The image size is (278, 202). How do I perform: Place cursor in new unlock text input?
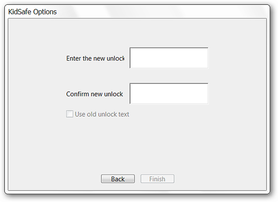click(169, 58)
